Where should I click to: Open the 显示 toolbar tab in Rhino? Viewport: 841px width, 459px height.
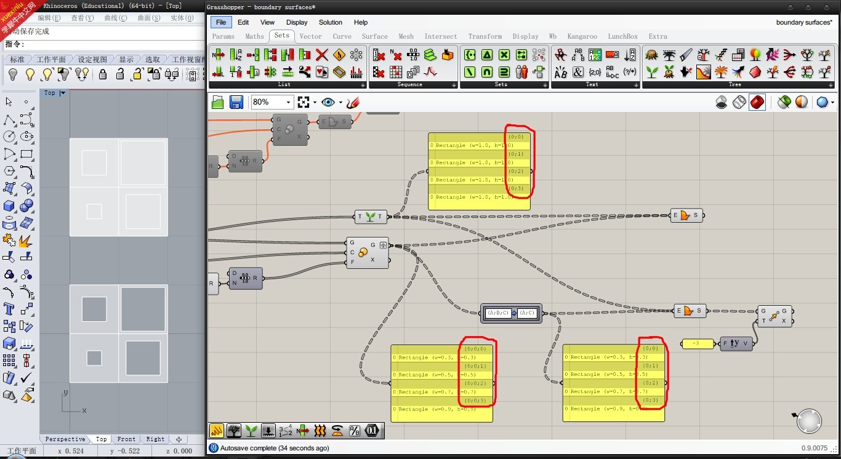click(x=126, y=60)
